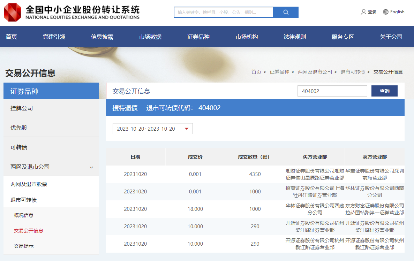Sort by the 成交价 column header
This screenshot has width=414, height=261.
pyautogui.click(x=195, y=157)
